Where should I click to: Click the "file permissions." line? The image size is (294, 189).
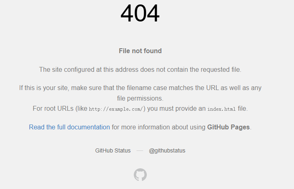(x=140, y=98)
